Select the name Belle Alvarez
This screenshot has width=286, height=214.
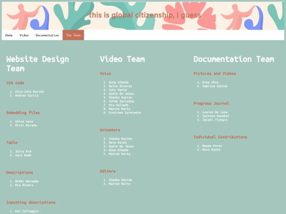(120, 86)
